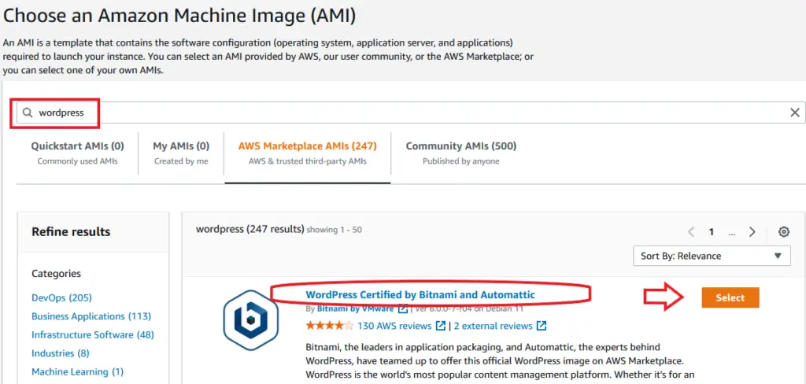The image size is (806, 384).
Task: Switch to AWS Marketplace AMIs tab
Action: [x=308, y=153]
